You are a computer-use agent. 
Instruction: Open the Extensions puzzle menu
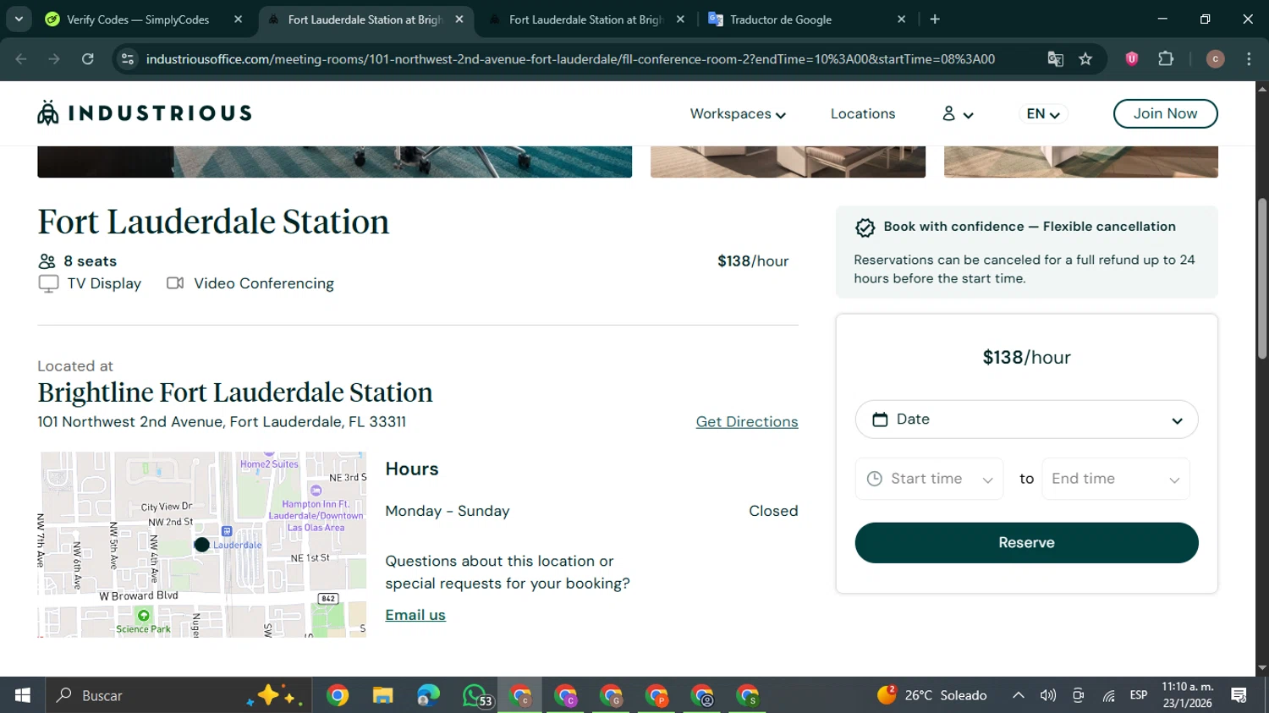click(1166, 58)
